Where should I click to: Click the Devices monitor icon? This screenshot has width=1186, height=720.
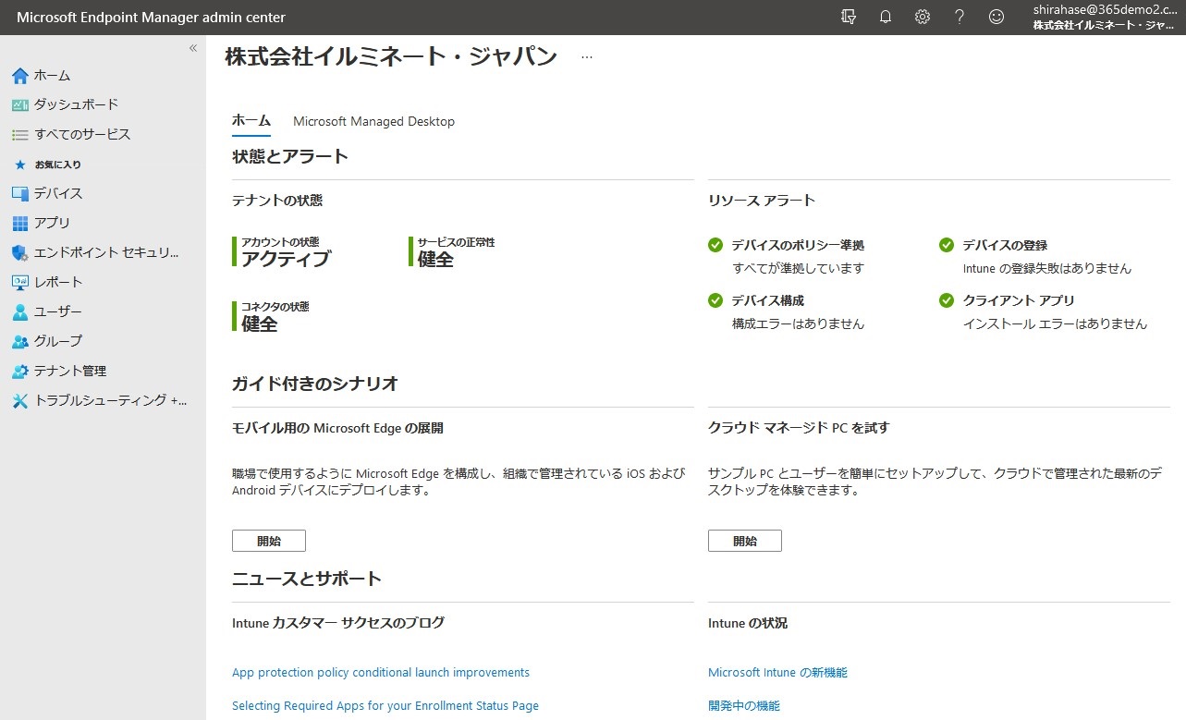[20, 194]
